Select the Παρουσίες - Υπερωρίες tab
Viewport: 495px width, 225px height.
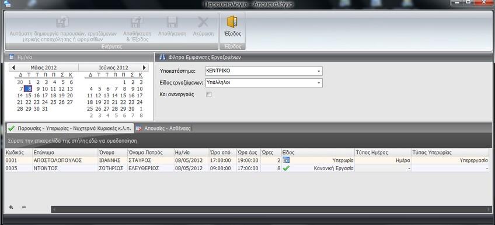tap(70, 128)
